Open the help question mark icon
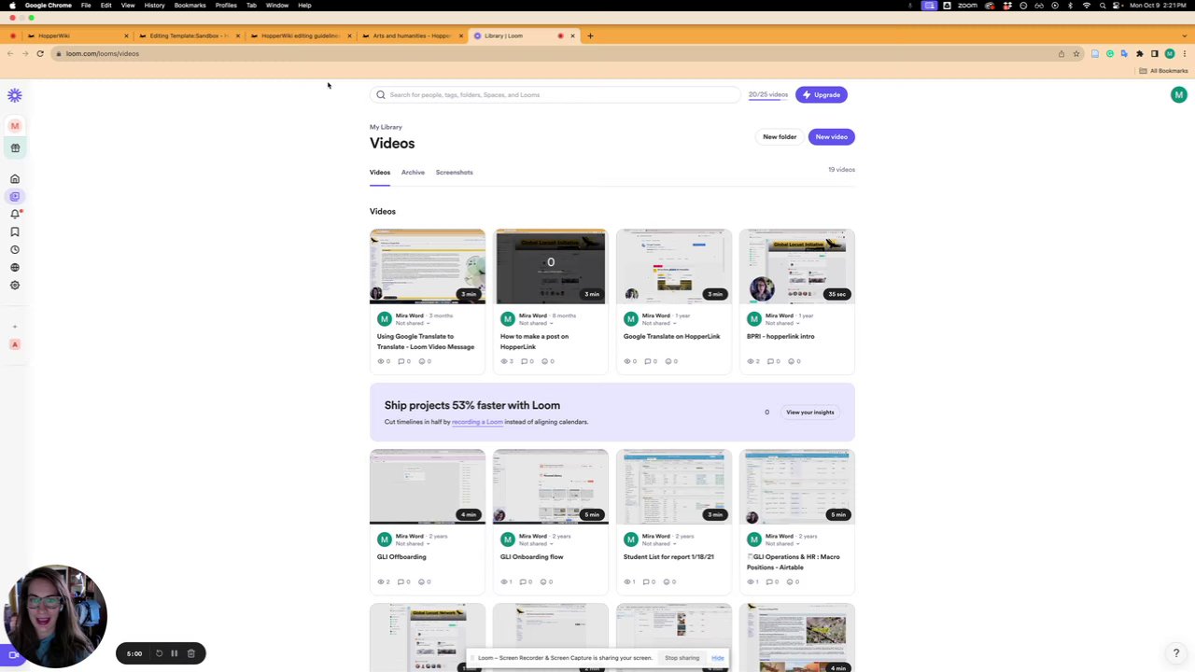 tap(1175, 653)
